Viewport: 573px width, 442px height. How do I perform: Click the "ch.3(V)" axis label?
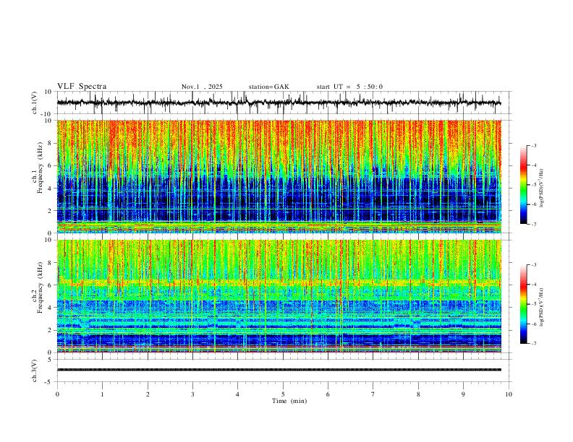[x=35, y=370]
